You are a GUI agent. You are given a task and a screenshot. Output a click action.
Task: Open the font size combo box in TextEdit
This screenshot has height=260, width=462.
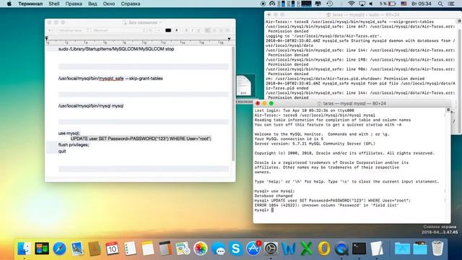154,30
